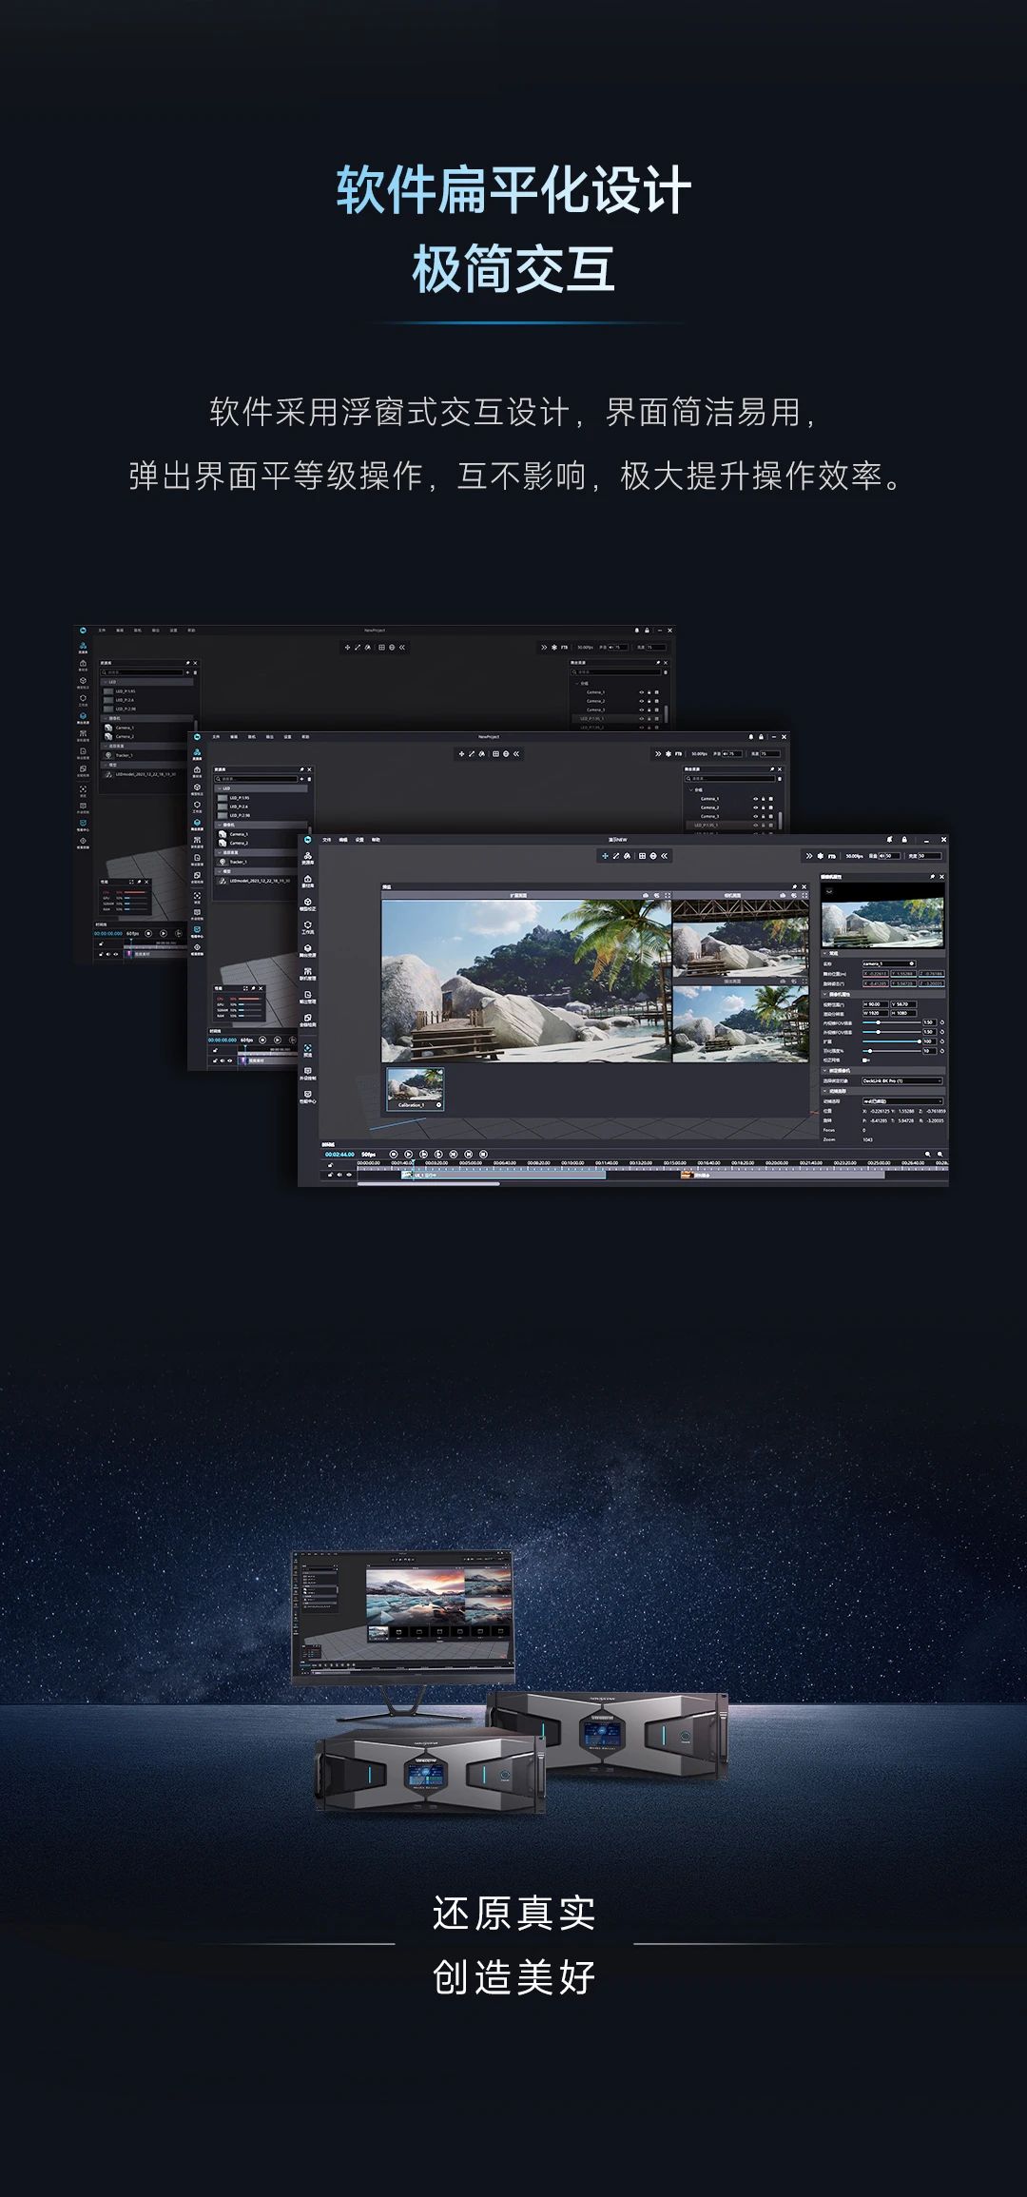1027x2197 pixels.
Task: Open 工作流 in front window sidebar
Action: coord(308,926)
